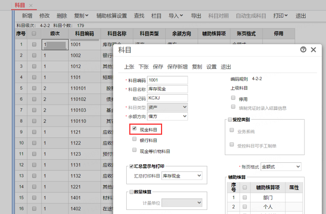This screenshot has width=326, height=214.
Task: Enable the 银行科目 checkbox
Action: click(x=135, y=140)
